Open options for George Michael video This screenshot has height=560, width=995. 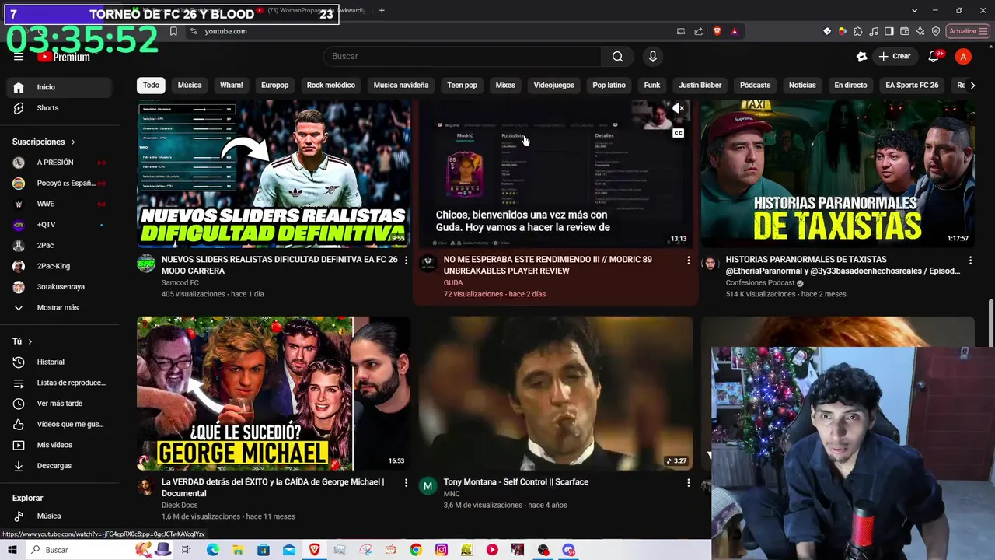[x=406, y=482]
